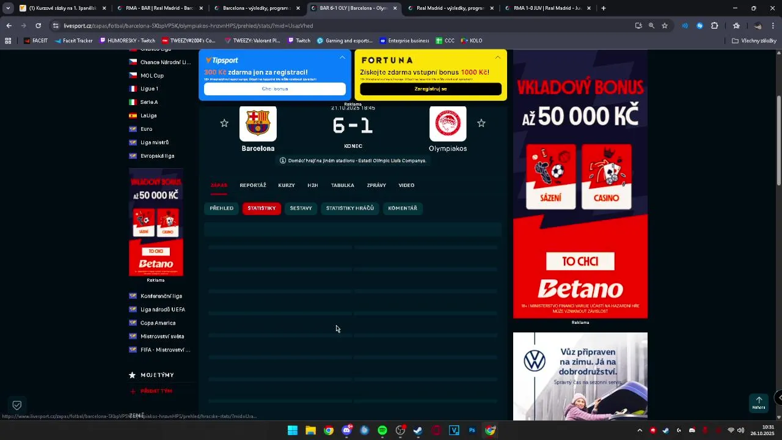
Task: Open Steam from the taskbar
Action: coord(418,430)
